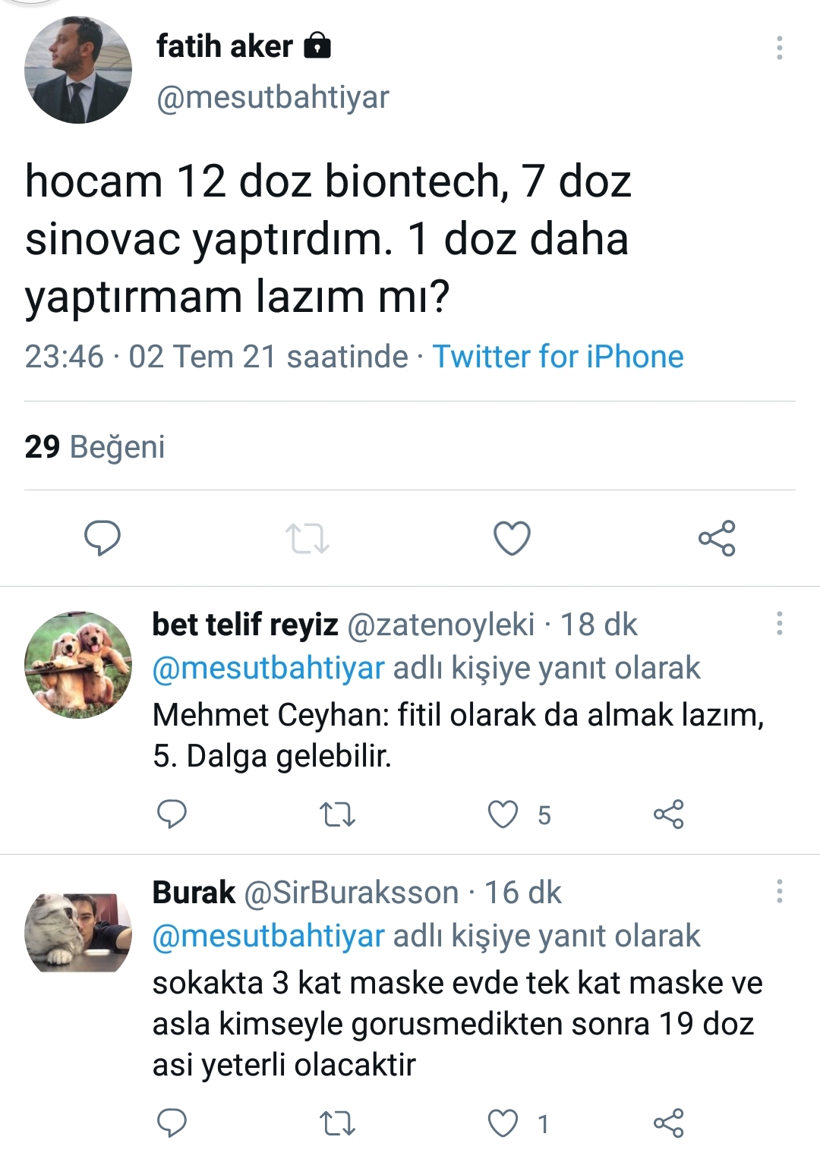820x1159 pixels.
Task: Open more options for fatih aker's tweet
Action: (779, 48)
